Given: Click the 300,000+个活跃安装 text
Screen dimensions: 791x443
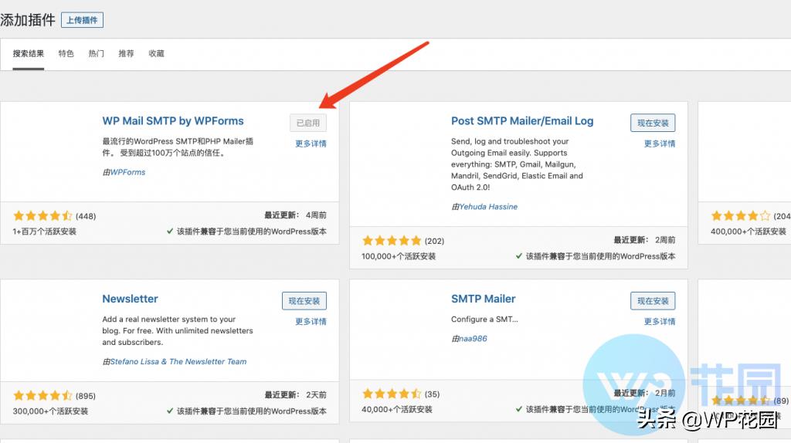Looking at the screenshot, I should pyautogui.click(x=50, y=411).
